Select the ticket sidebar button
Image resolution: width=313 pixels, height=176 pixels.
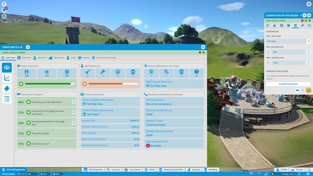coord(7,88)
